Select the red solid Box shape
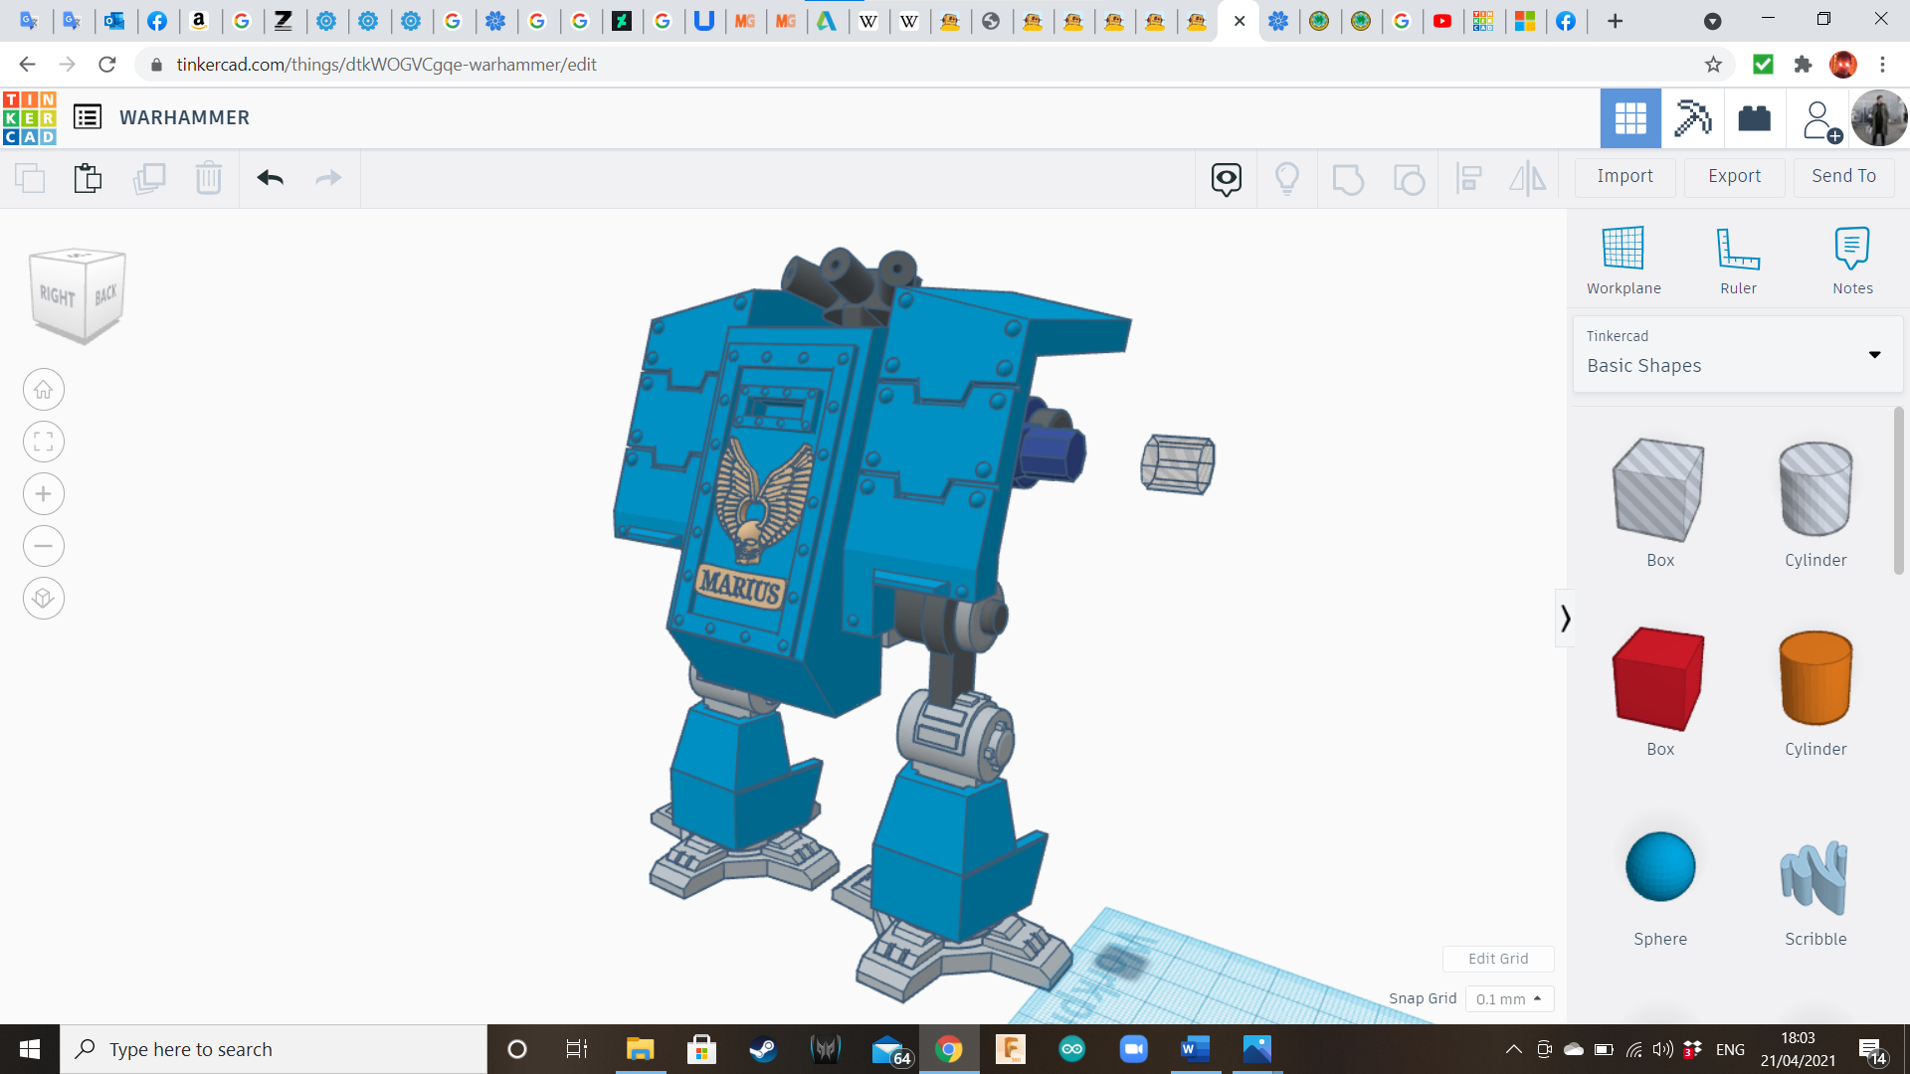The image size is (1910, 1074). coord(1658,679)
